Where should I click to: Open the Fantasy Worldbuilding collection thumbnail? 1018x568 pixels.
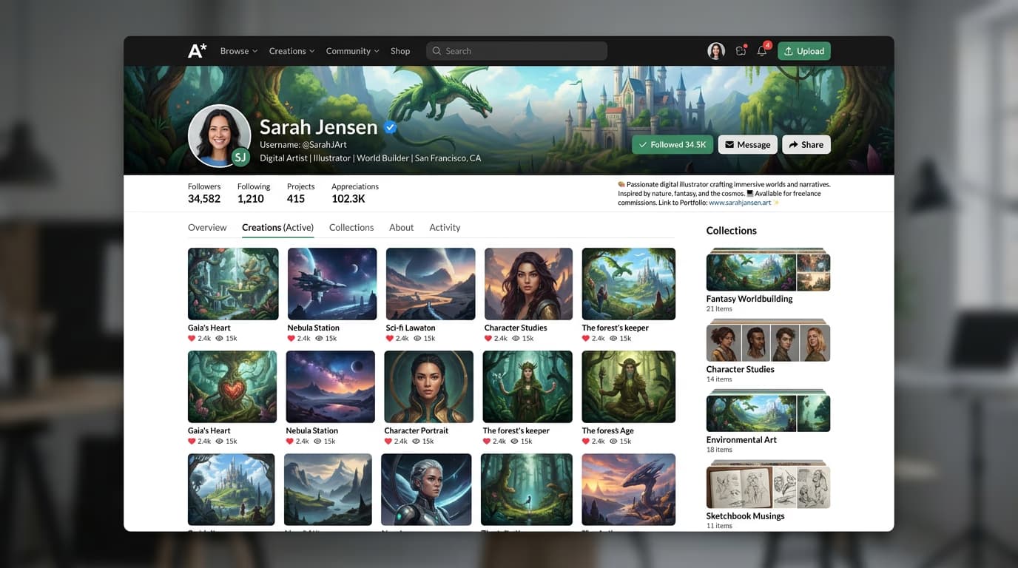pos(768,271)
